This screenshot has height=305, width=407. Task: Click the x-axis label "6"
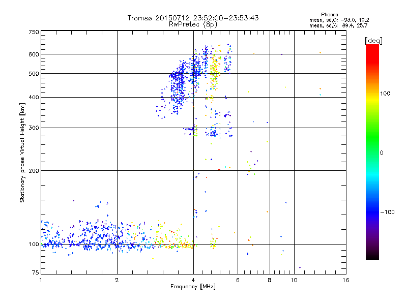coord(238,280)
